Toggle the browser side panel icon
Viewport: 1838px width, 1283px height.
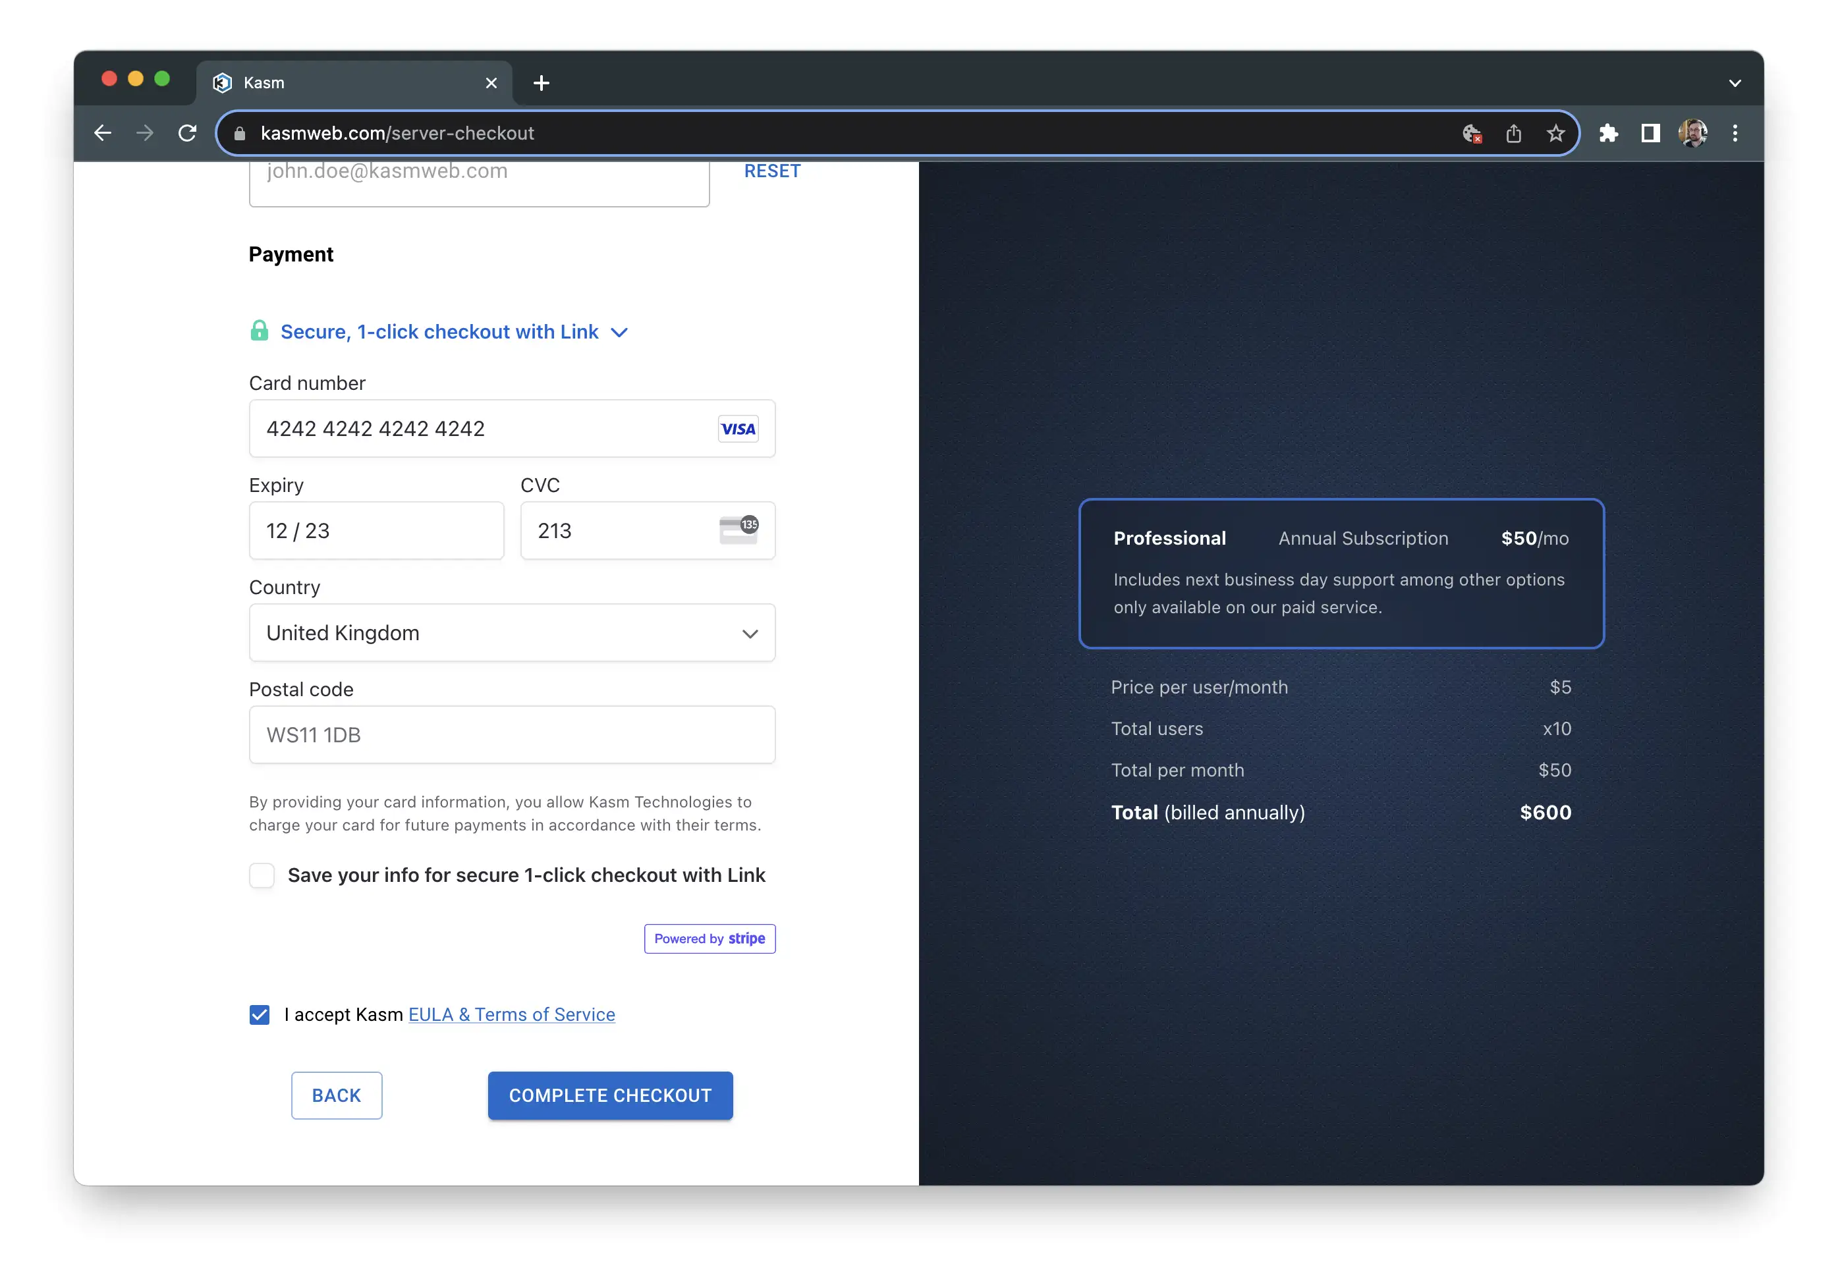coord(1650,133)
